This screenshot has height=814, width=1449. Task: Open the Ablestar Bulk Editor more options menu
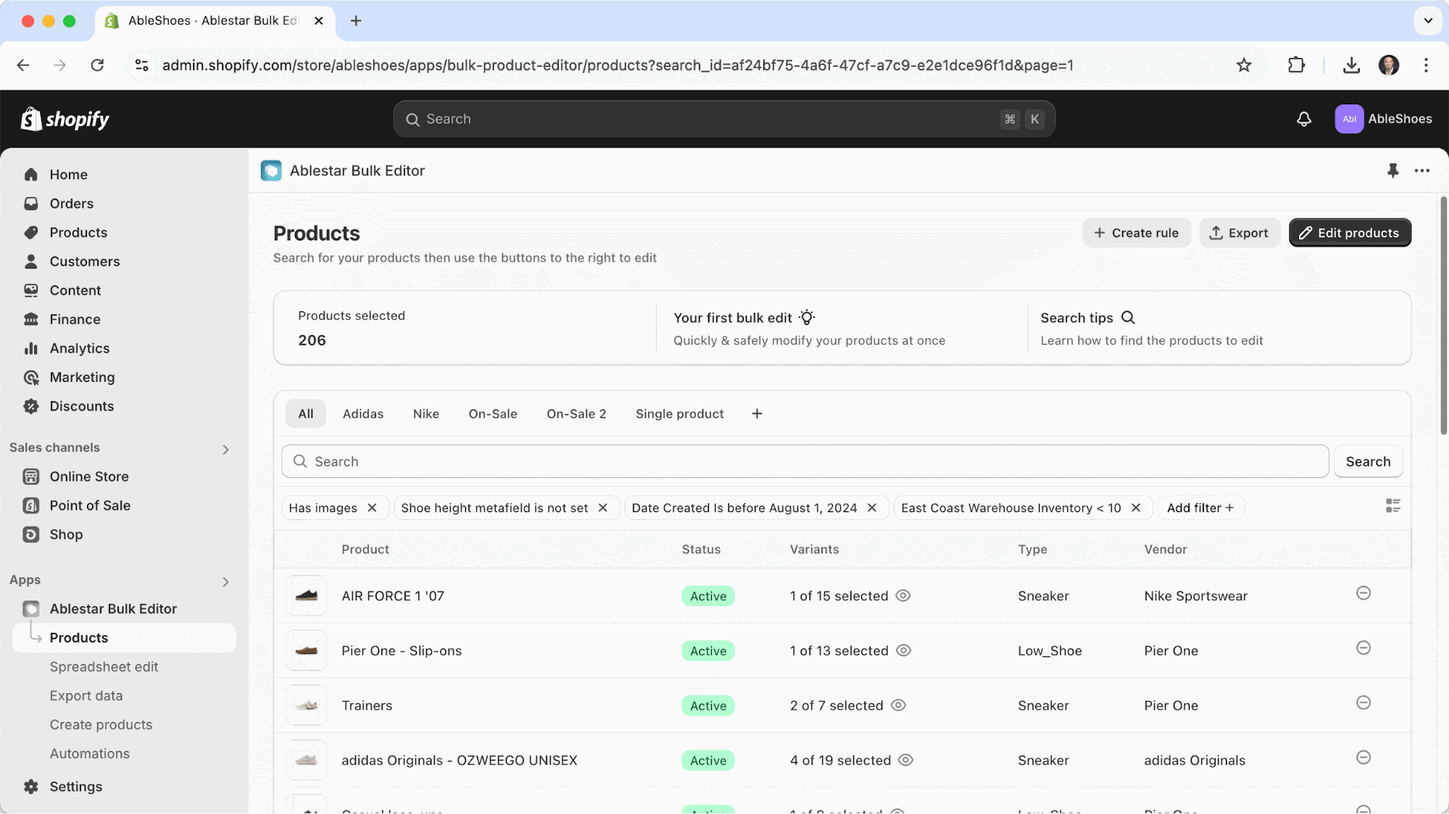(1421, 171)
